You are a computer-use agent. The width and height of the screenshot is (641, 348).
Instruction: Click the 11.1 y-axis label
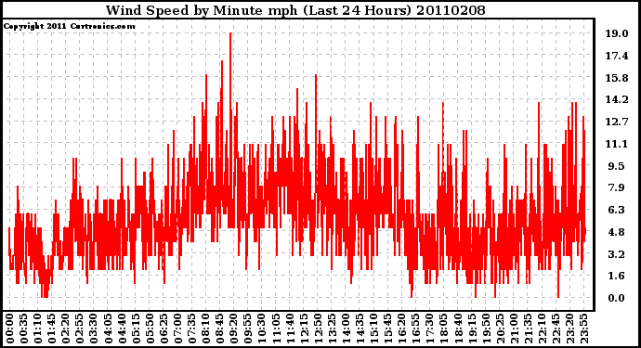click(617, 144)
